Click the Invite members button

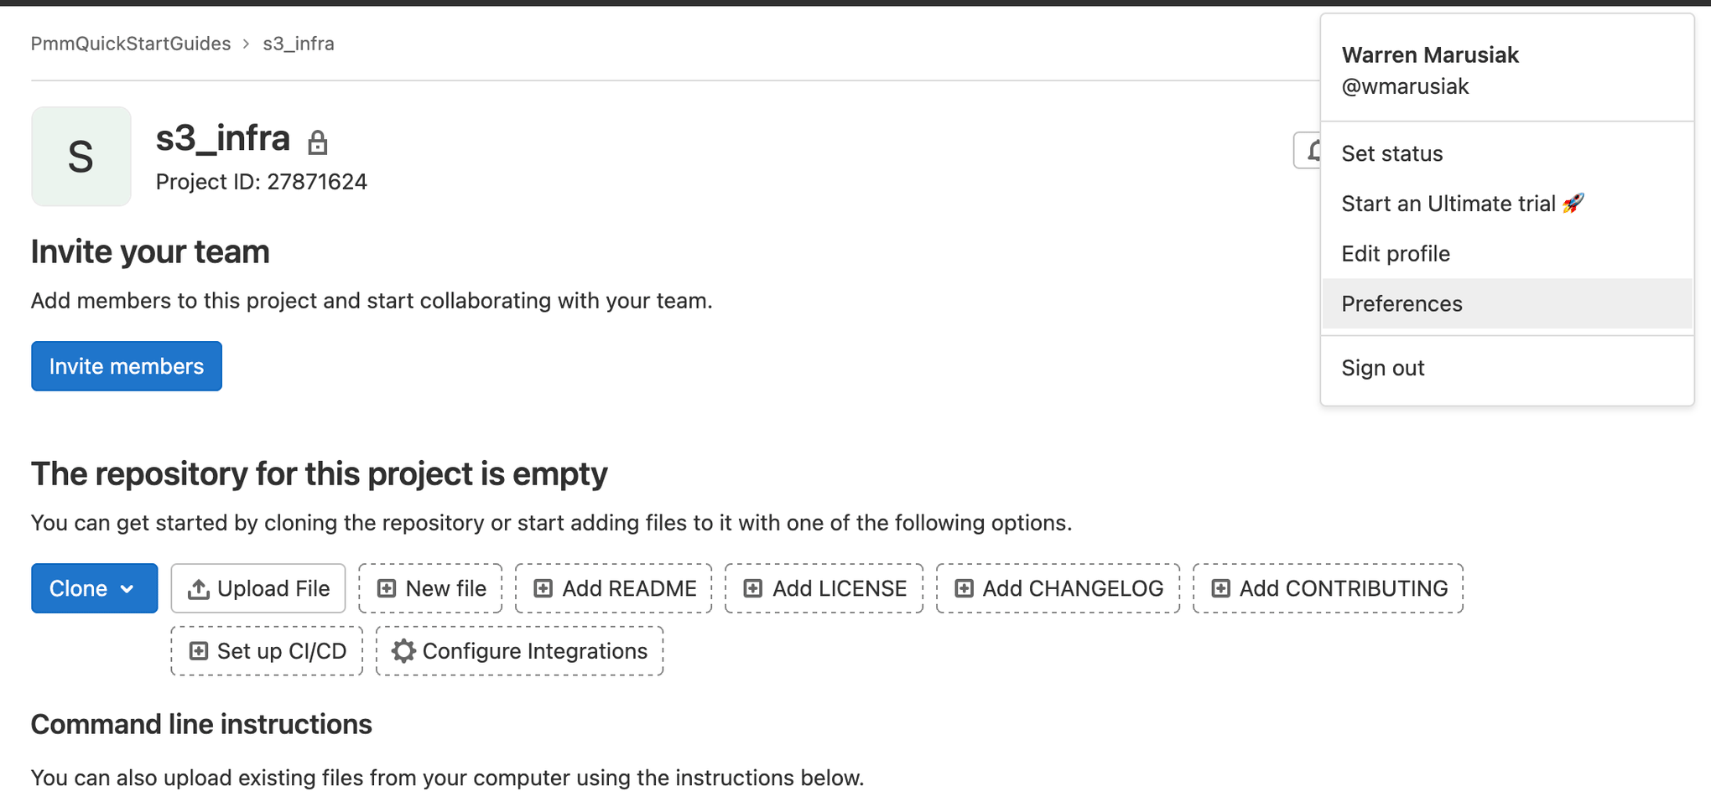point(126,365)
